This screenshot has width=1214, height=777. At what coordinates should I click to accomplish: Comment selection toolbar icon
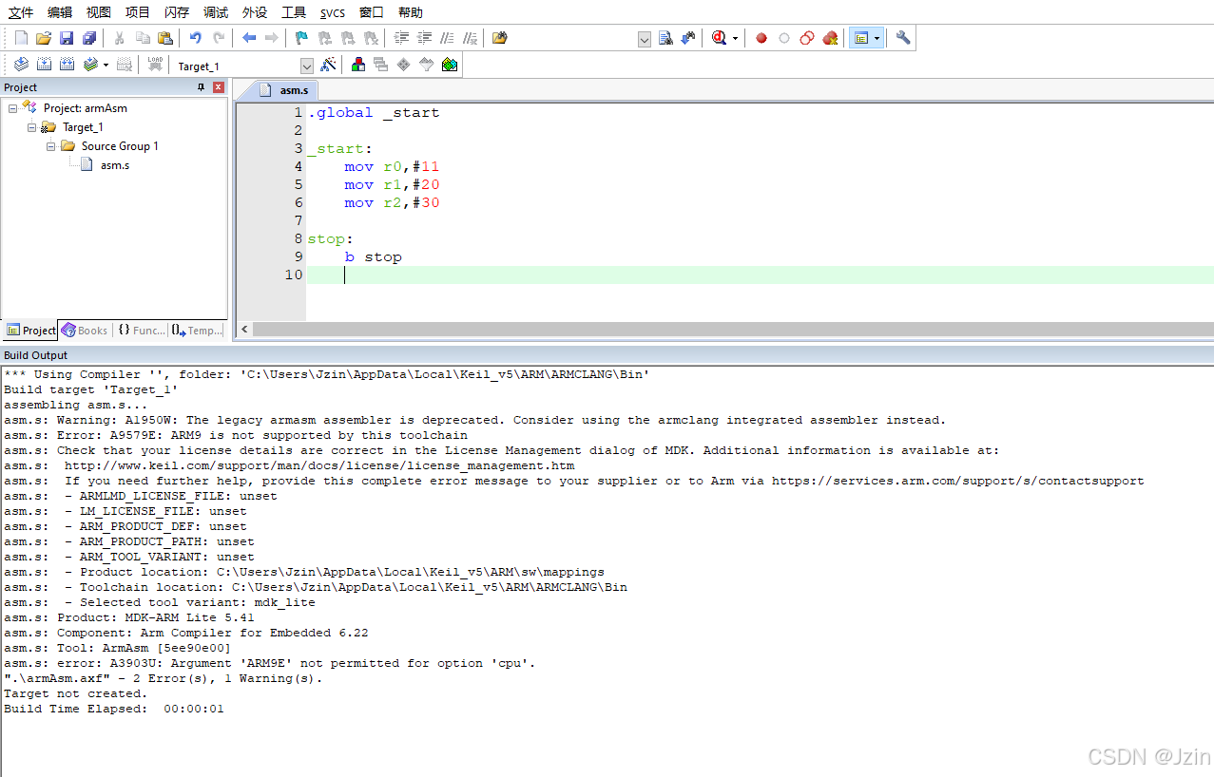point(447,38)
